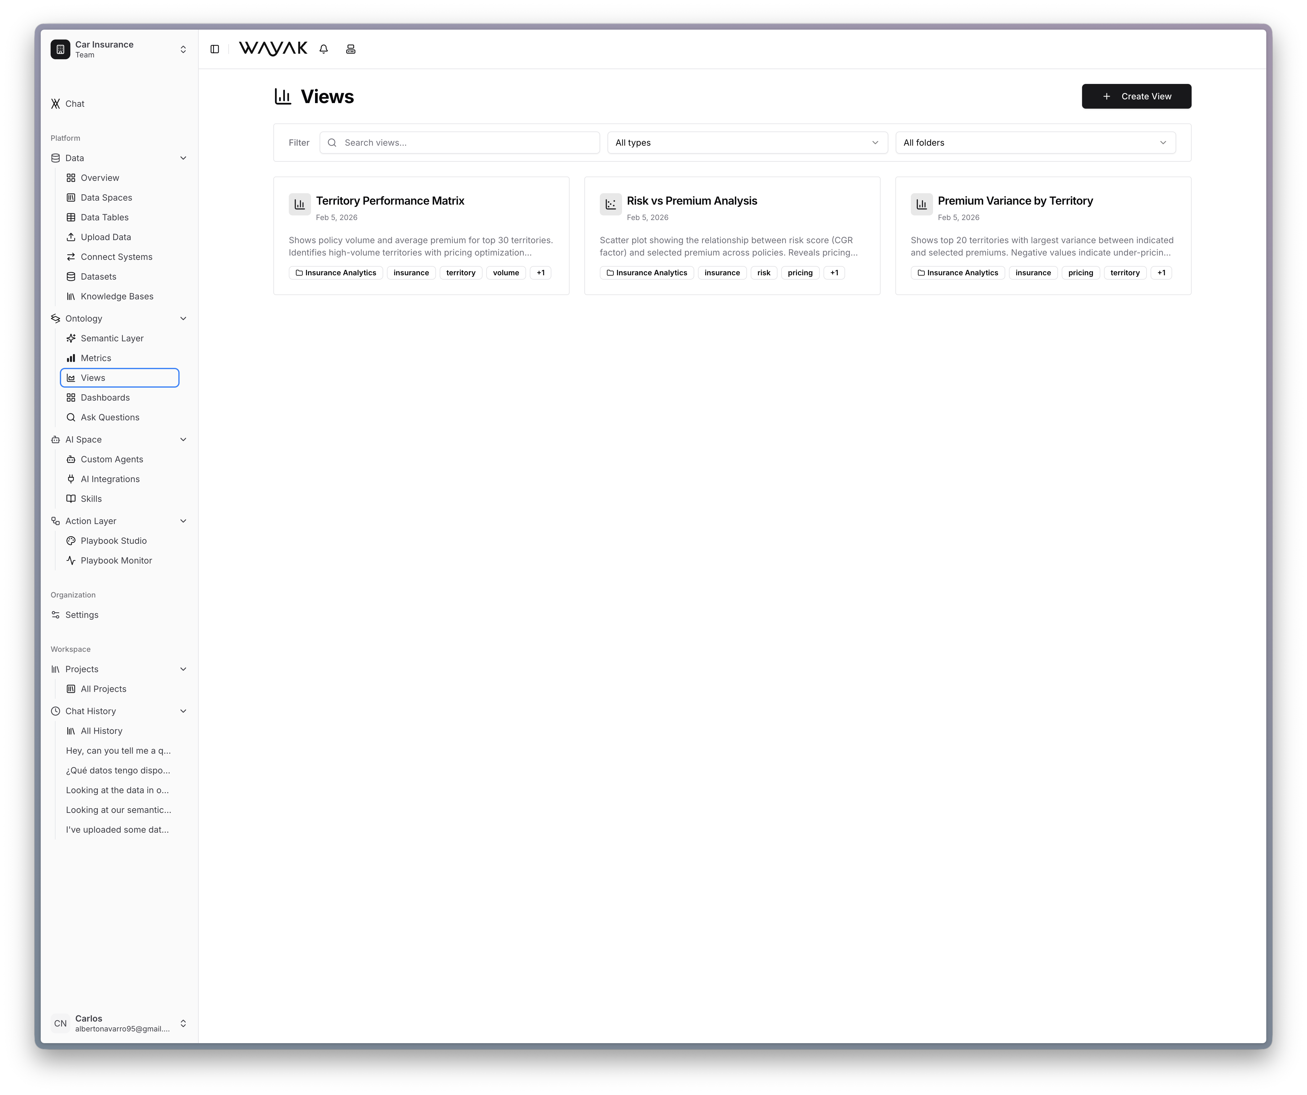
Task: Click pricing tag on Premium Variance card
Action: [1081, 273]
